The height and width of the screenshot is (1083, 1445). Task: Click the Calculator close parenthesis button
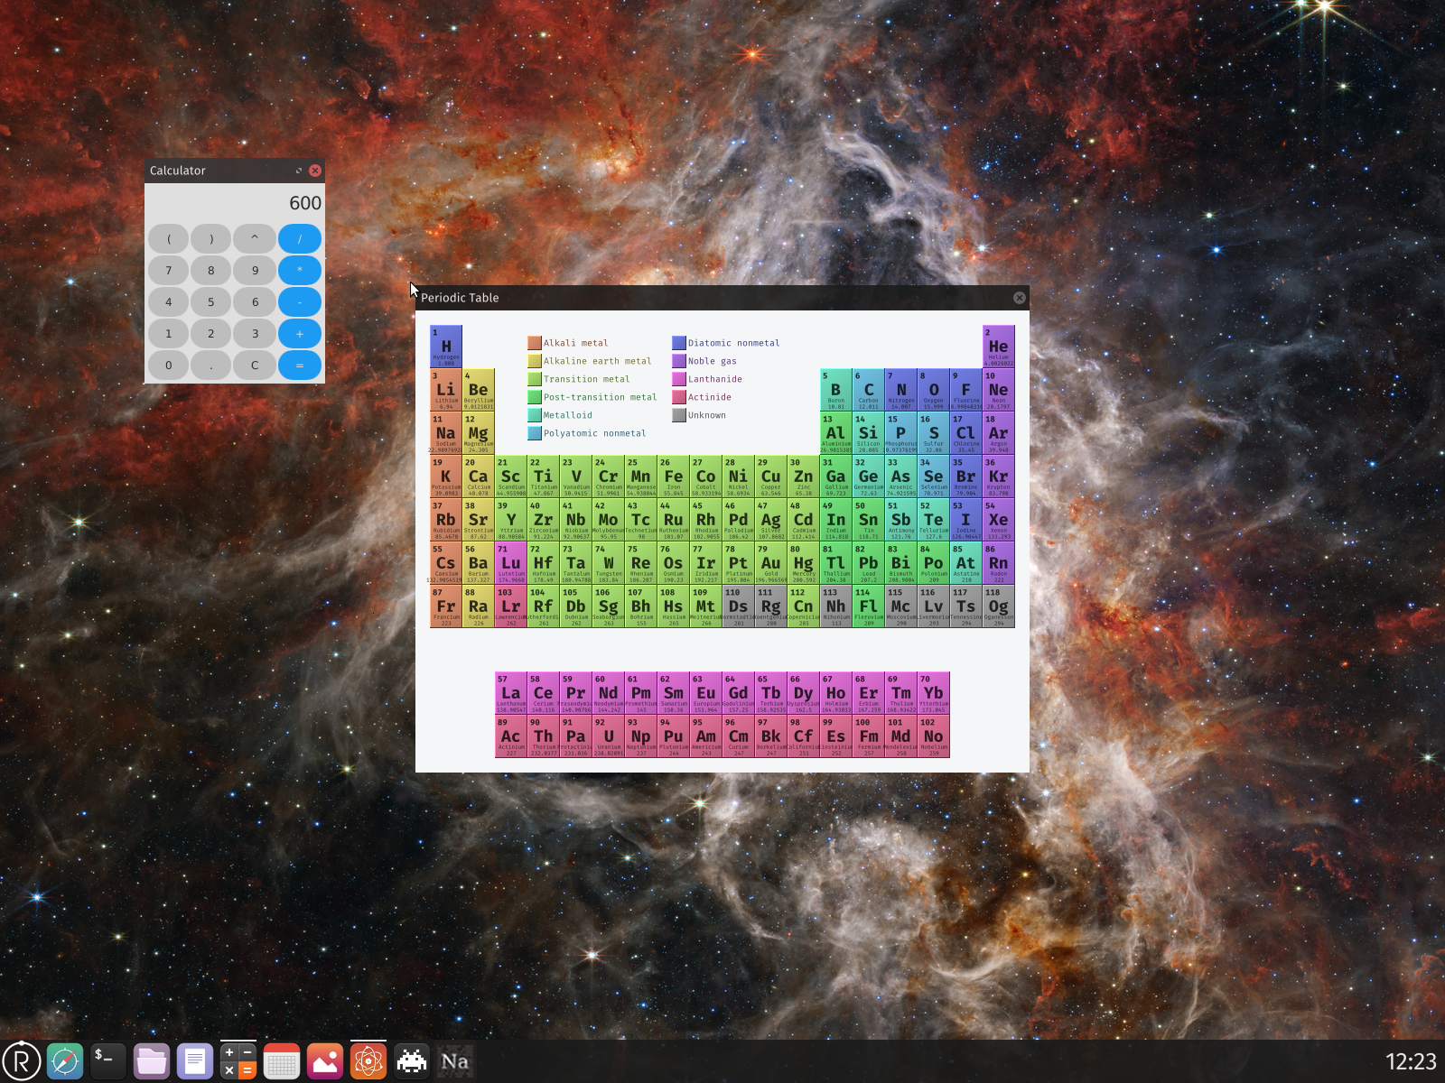pos(211,239)
